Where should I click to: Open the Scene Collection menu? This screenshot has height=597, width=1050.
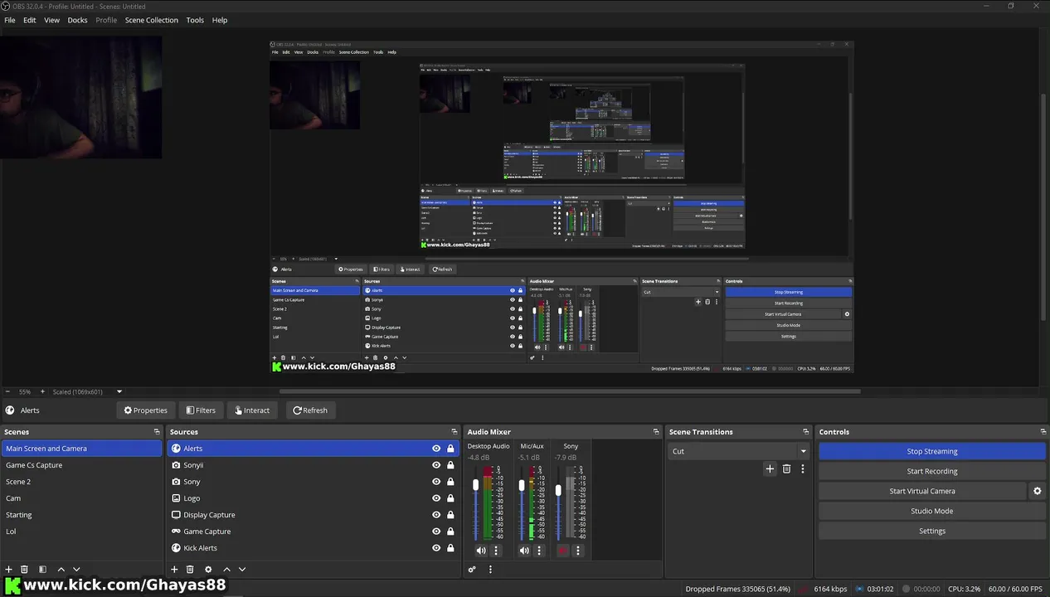tap(151, 20)
